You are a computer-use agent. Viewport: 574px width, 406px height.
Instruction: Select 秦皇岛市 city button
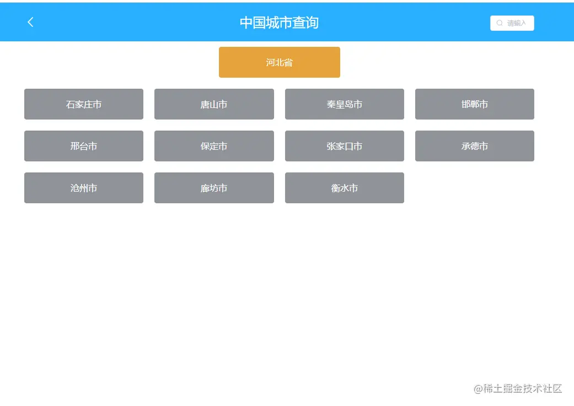[345, 104]
